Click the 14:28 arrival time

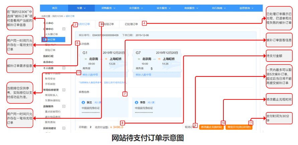[x=165, y=64]
